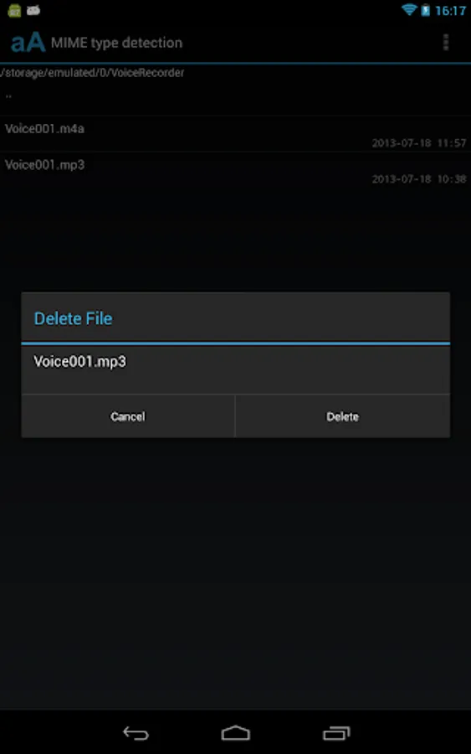Screen dimensions: 471x754
Task: Tap the 16:17 clock in status bar
Action: point(450,11)
